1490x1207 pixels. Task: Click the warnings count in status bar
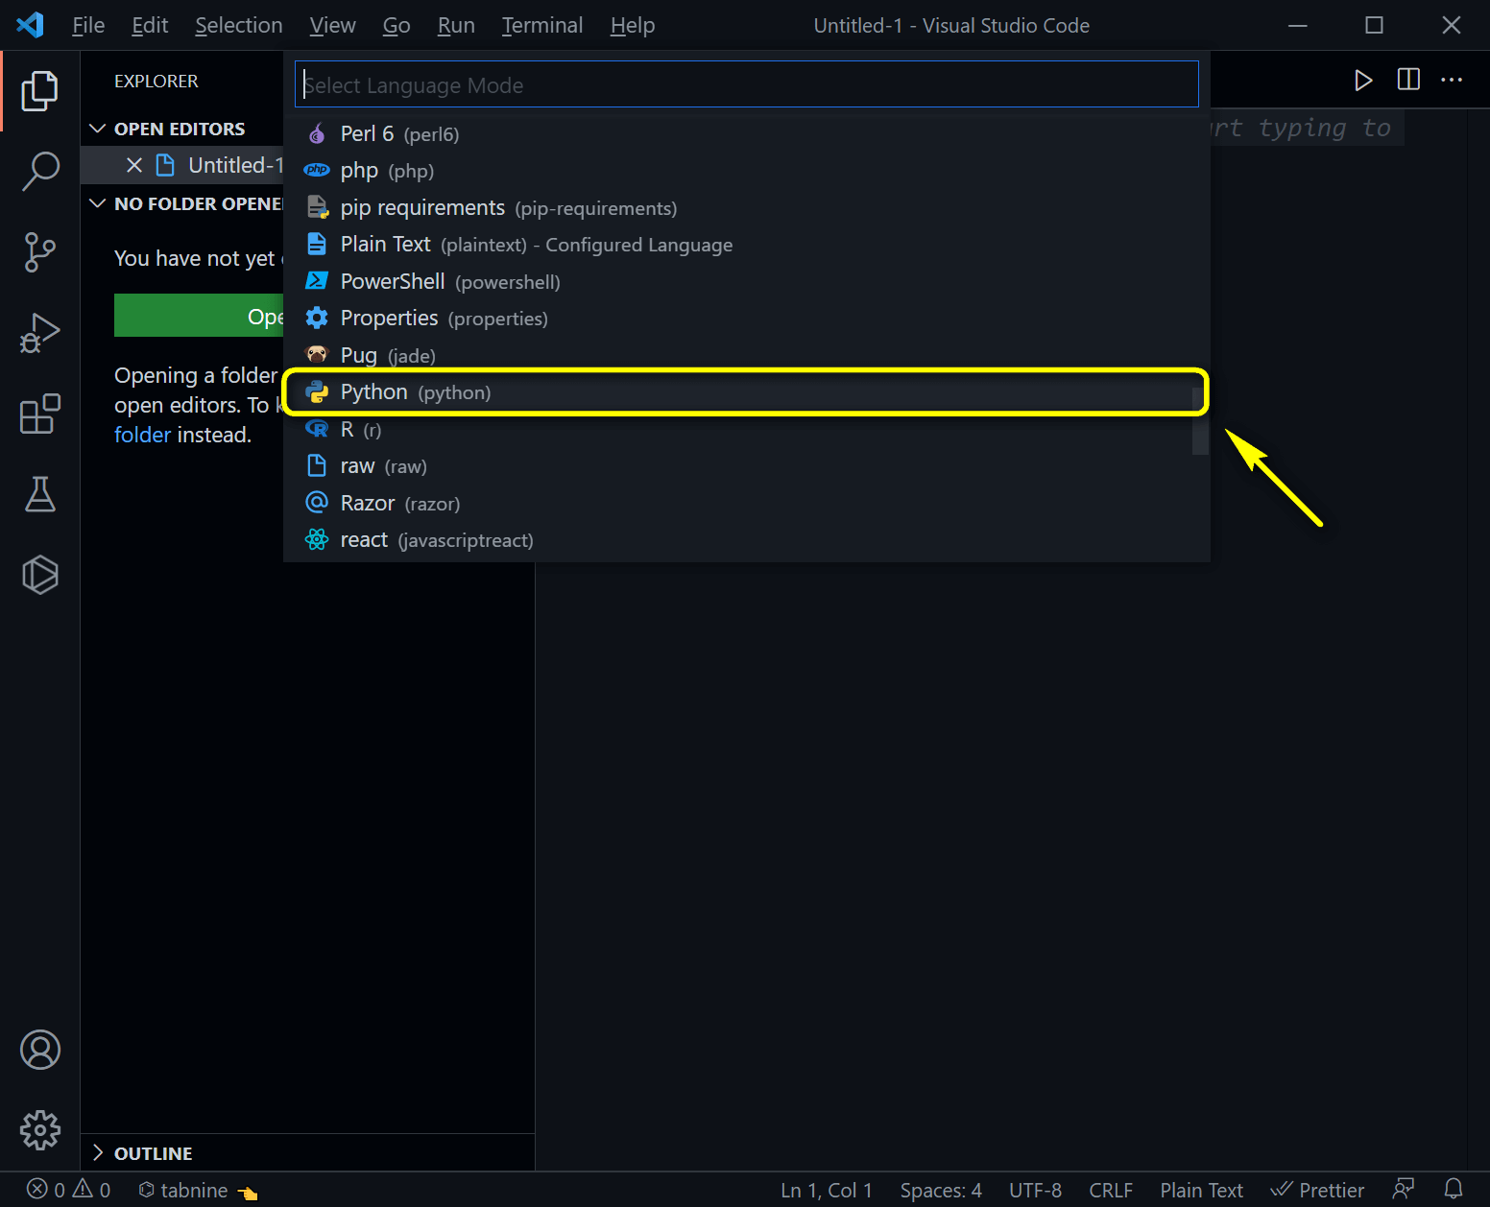point(92,1190)
